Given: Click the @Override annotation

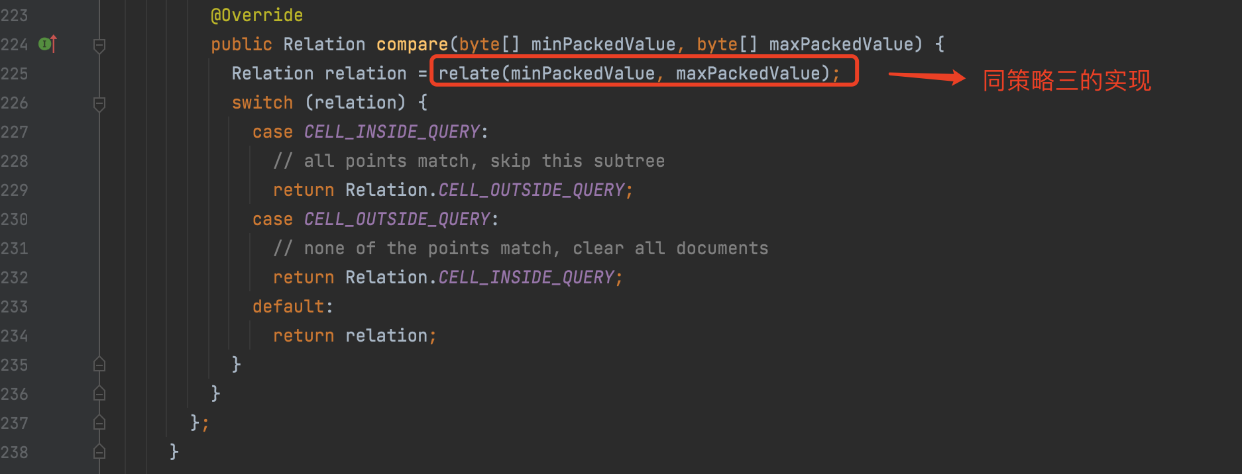Looking at the screenshot, I should point(256,15).
